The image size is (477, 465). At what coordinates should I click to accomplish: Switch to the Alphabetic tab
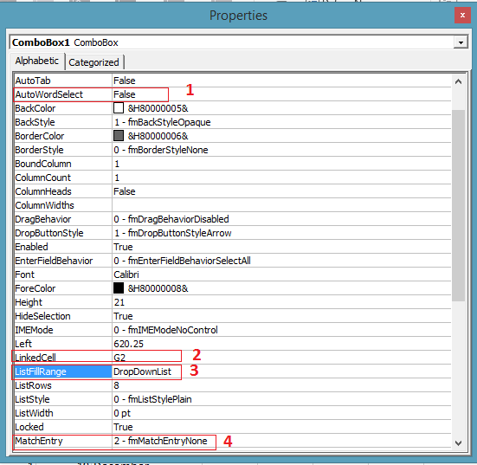tap(37, 61)
